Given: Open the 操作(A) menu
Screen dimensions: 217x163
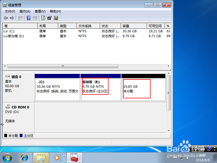Looking at the screenshot, I should (x=25, y=11).
